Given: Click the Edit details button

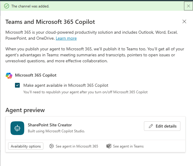Looking at the screenshot, I should coord(162,126).
